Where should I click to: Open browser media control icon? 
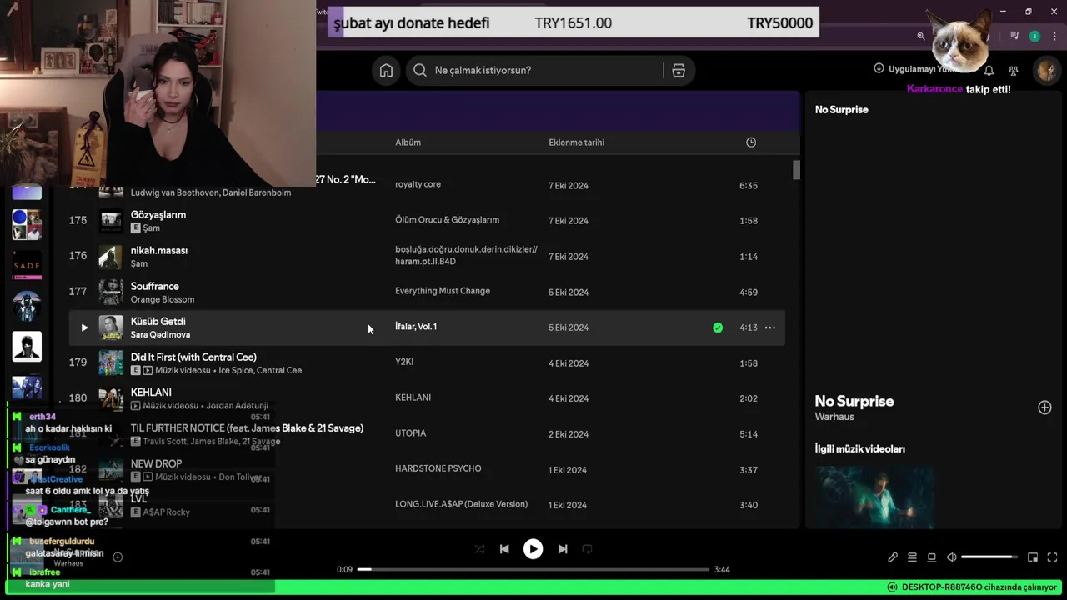click(1014, 36)
